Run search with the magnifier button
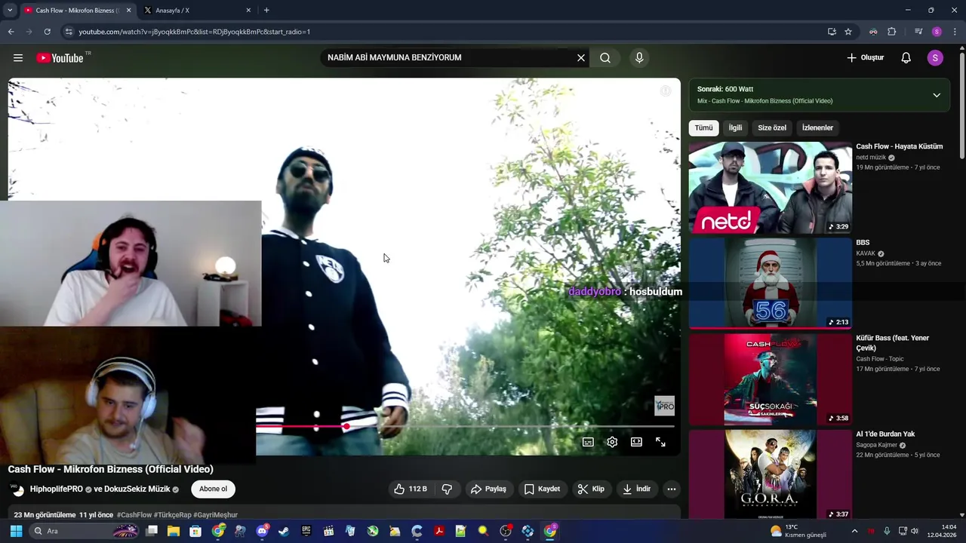This screenshot has height=543, width=966. click(605, 58)
